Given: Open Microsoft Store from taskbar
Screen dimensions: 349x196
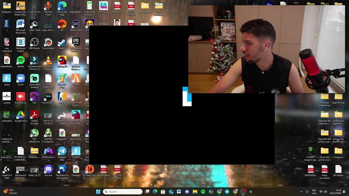Looking at the screenshot, I should [x=163, y=192].
